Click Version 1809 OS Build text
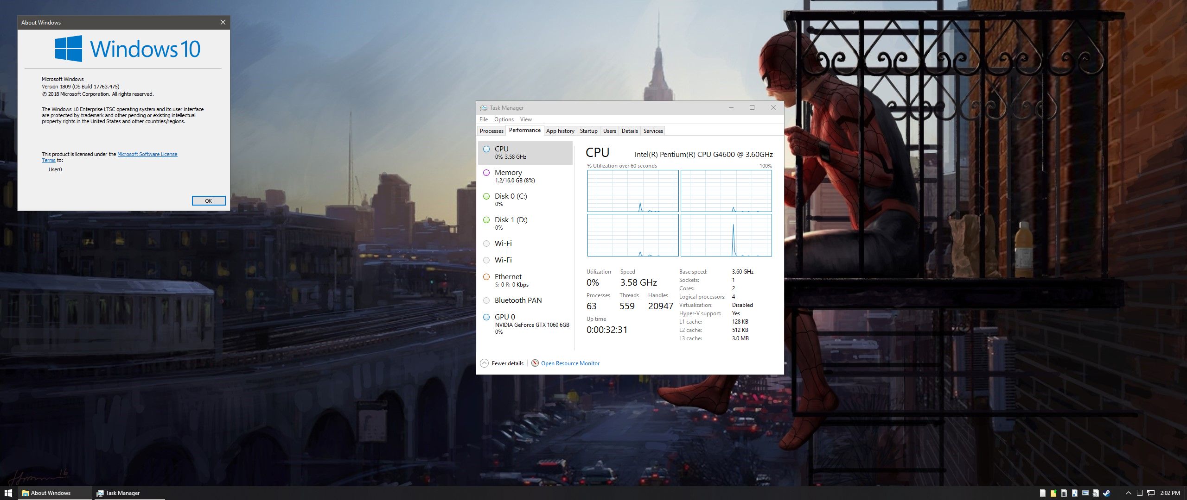 (81, 87)
